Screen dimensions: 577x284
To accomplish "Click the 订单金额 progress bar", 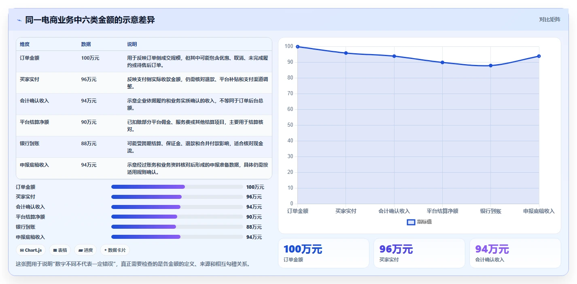I will [x=177, y=187].
